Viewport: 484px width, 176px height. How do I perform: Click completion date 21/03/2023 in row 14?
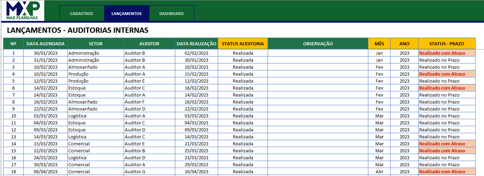click(x=197, y=144)
